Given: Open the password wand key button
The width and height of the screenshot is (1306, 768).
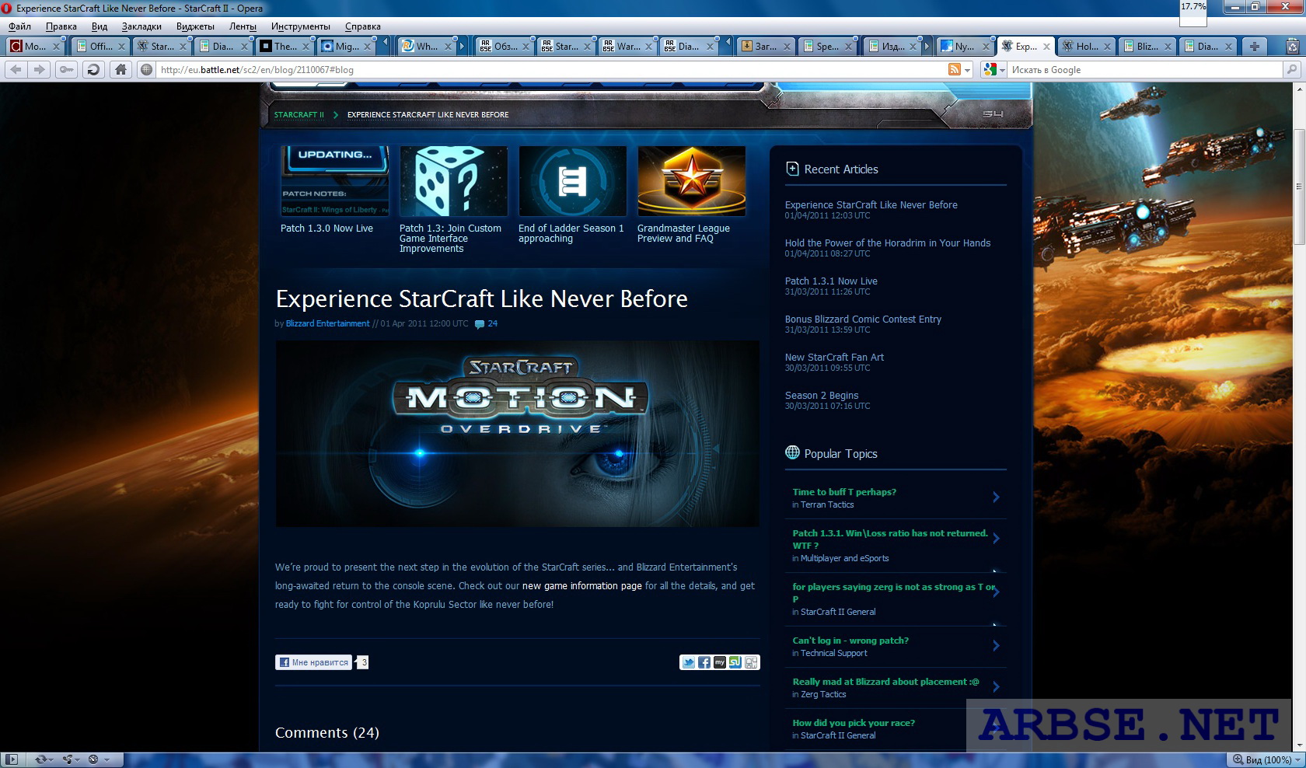Looking at the screenshot, I should click(x=66, y=69).
